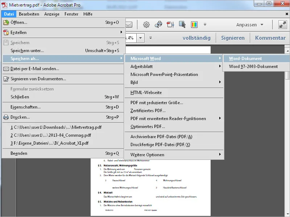Click the Acrobat PDF icon in title bar
Viewport: 290px width, 217px height.
(4, 5)
